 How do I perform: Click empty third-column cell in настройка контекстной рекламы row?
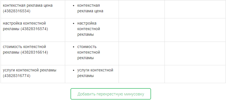pos(142,30)
